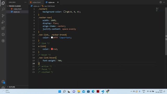
Task: Select style.css in the Explorer tree
Action: (x=16, y=12)
